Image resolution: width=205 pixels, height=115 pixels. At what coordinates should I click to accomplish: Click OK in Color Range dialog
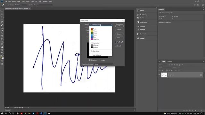pos(119,26)
